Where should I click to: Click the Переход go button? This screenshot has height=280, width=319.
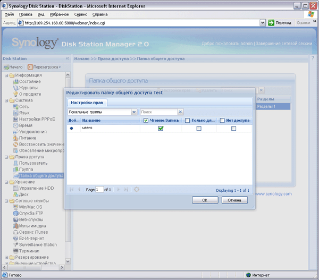(x=280, y=23)
